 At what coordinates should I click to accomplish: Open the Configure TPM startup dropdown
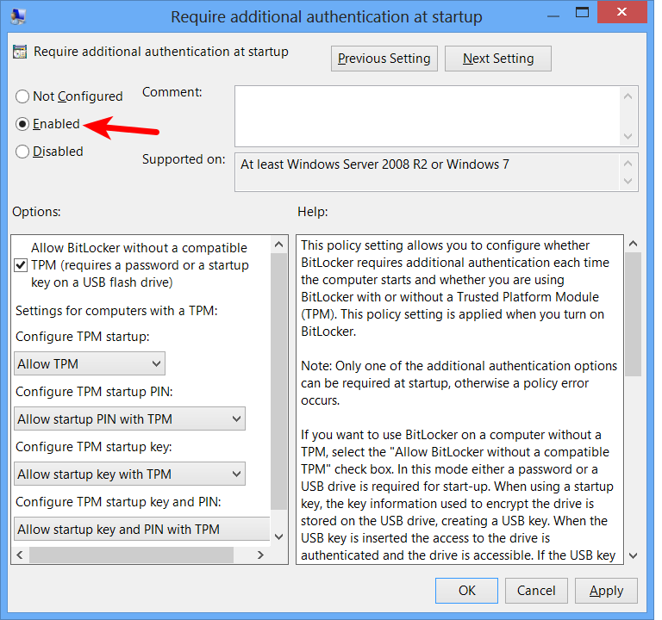pos(90,363)
